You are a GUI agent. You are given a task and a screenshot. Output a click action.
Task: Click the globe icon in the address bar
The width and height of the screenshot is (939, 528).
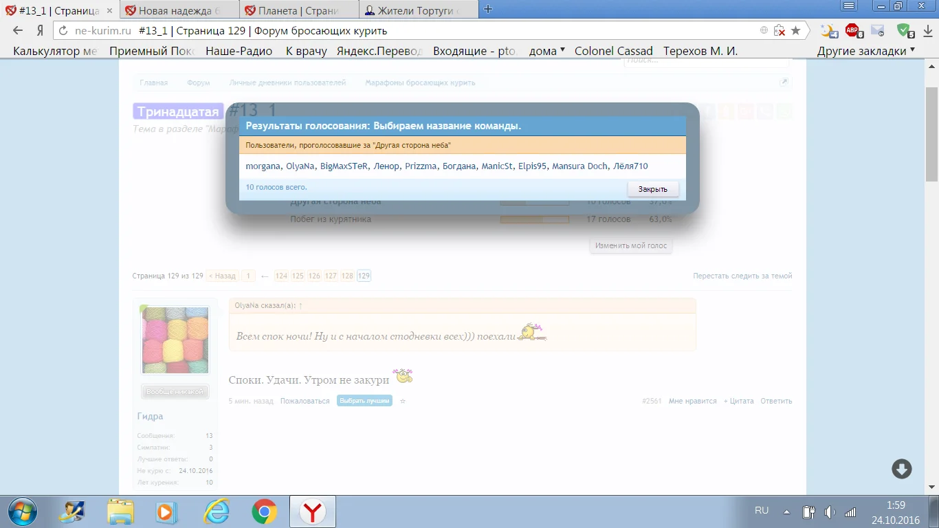(x=764, y=30)
